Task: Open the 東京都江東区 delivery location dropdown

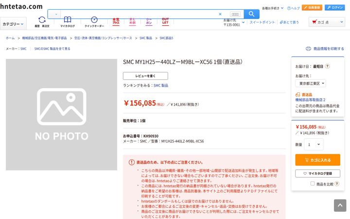Action: coord(311,83)
